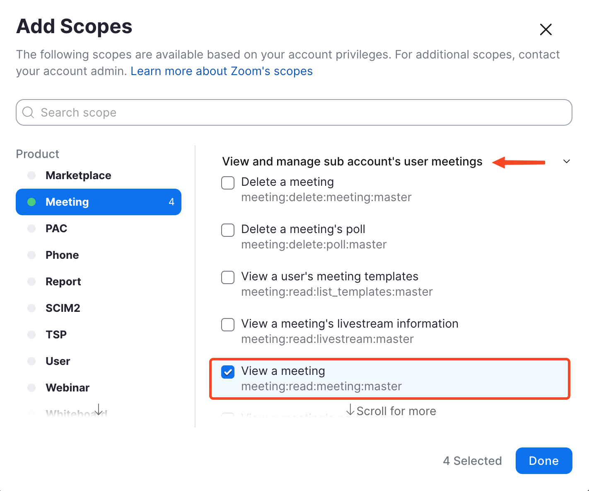Click the meeting:read:livestream:master scope text
This screenshot has width=589, height=491.
coord(327,339)
